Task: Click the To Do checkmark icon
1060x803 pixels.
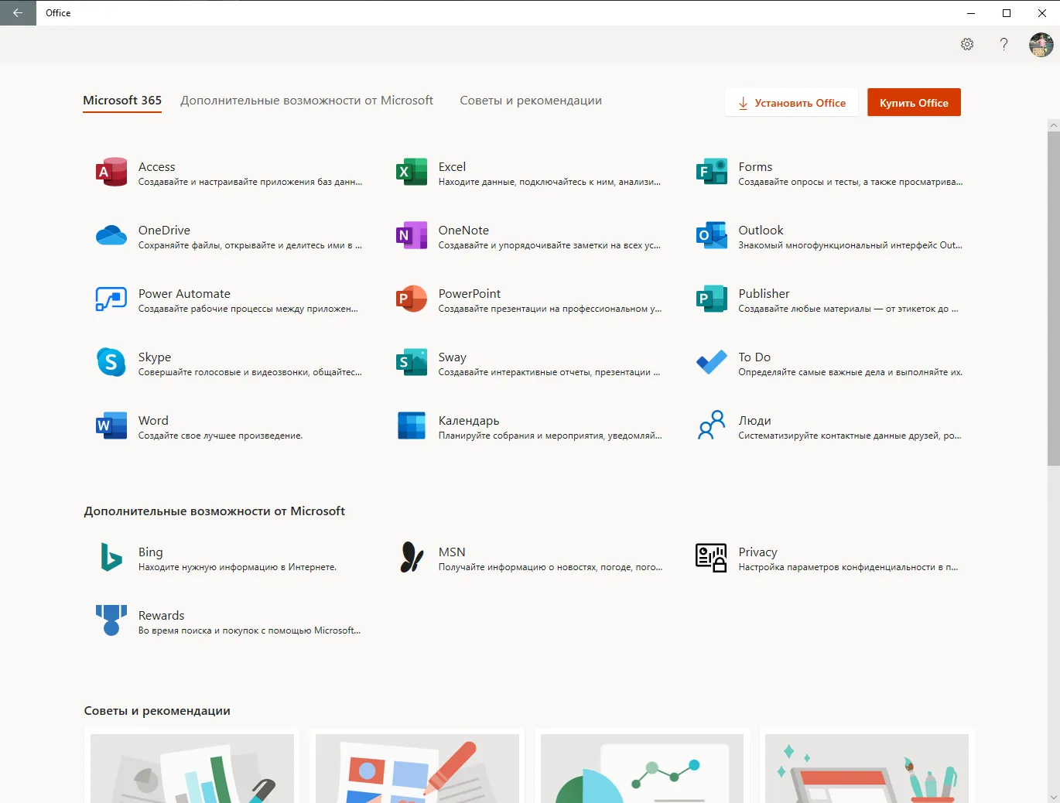Action: click(712, 362)
